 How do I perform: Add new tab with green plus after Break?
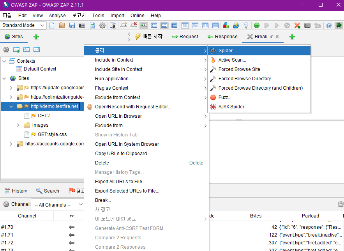(x=292, y=37)
